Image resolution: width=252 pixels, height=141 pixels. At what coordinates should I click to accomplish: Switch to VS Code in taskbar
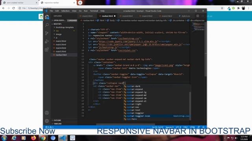63,138
